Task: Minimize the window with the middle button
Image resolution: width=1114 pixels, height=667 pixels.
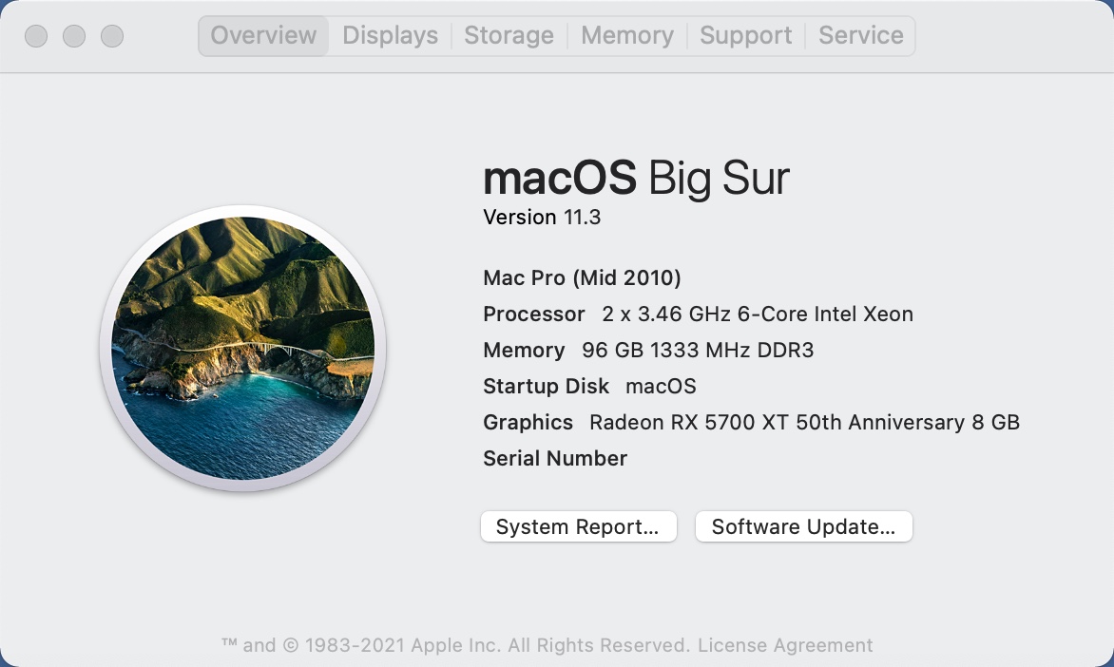Action: point(74,36)
